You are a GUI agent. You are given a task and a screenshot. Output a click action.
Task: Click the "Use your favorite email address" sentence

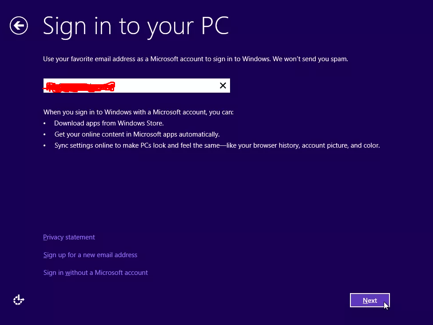click(195, 59)
